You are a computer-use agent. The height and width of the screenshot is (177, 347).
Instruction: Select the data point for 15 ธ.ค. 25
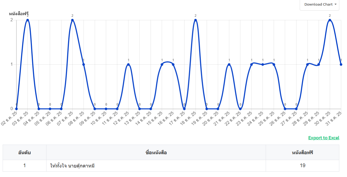pyautogui.click(x=162, y=64)
